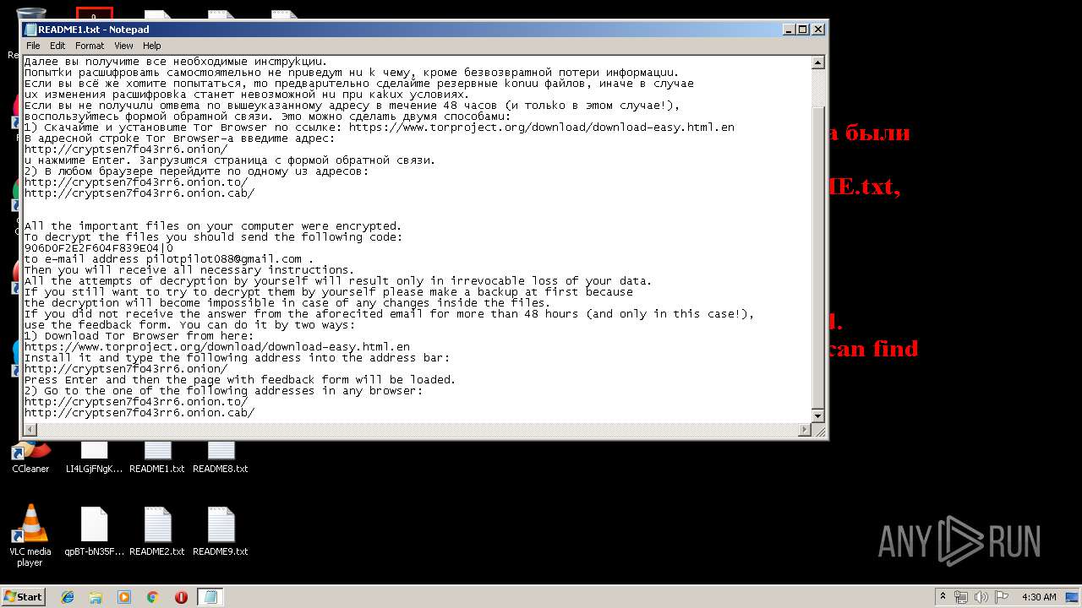Select the CCleaner desktop shortcut
Screen dimensions: 1082x608
[x=30, y=456]
